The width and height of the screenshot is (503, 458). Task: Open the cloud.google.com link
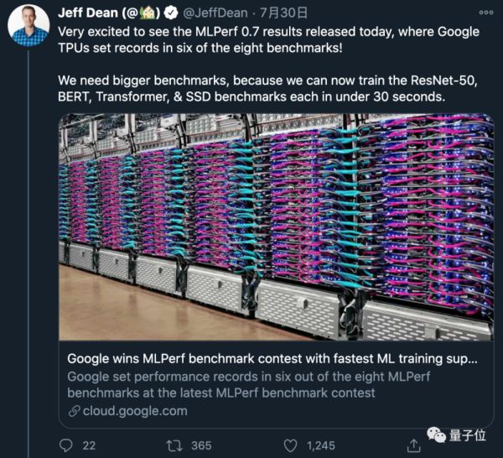tap(127, 412)
